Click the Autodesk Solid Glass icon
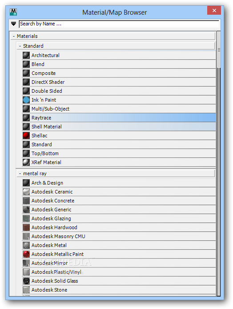233x309 pixels. tap(26, 281)
